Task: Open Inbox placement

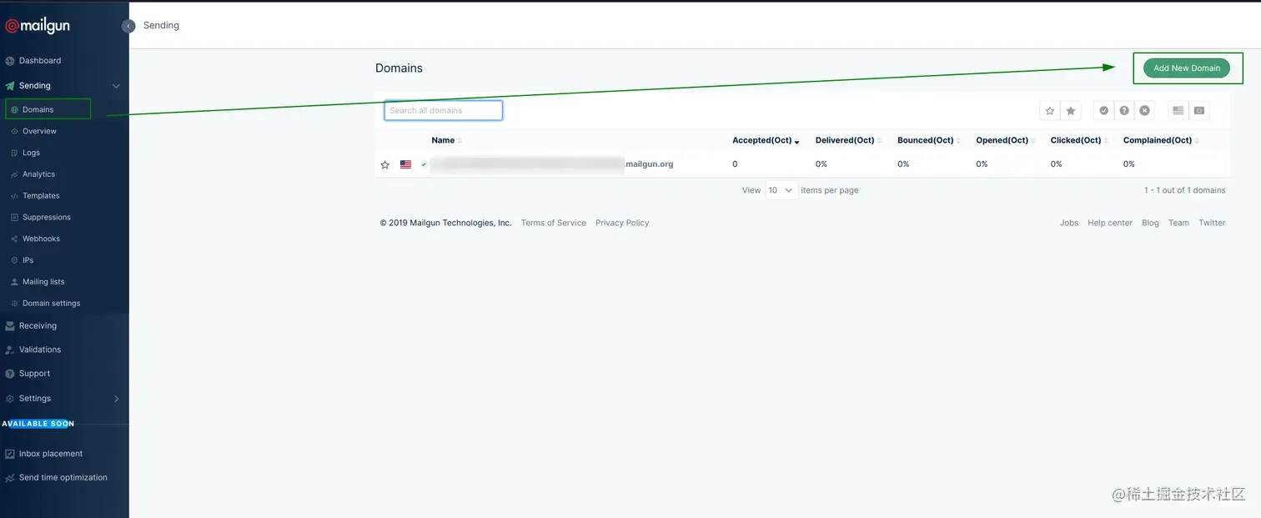Action: pyautogui.click(x=51, y=454)
